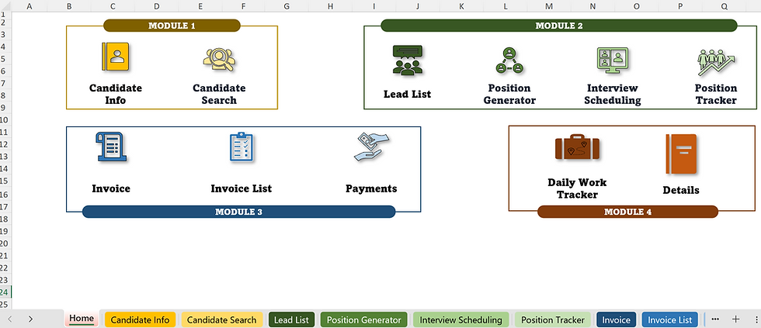Viewport: 761px width, 328px height.
Task: Click the Position Tracker label text
Action: 716,94
